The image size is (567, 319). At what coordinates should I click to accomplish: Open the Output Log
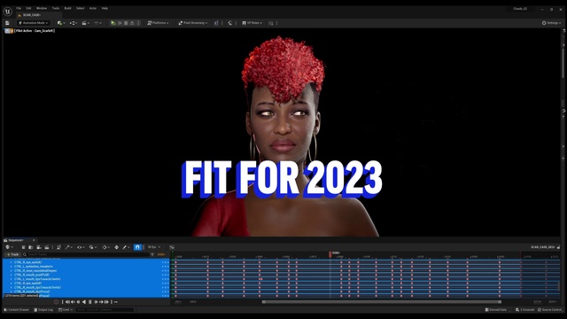(43, 310)
